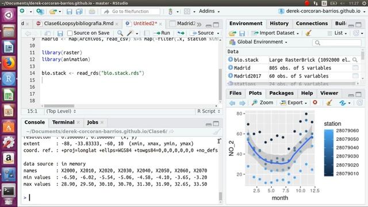Image resolution: width=368 pixels, height=207 pixels.
Task: Open the Create Project icon
Action: tap(40, 11)
